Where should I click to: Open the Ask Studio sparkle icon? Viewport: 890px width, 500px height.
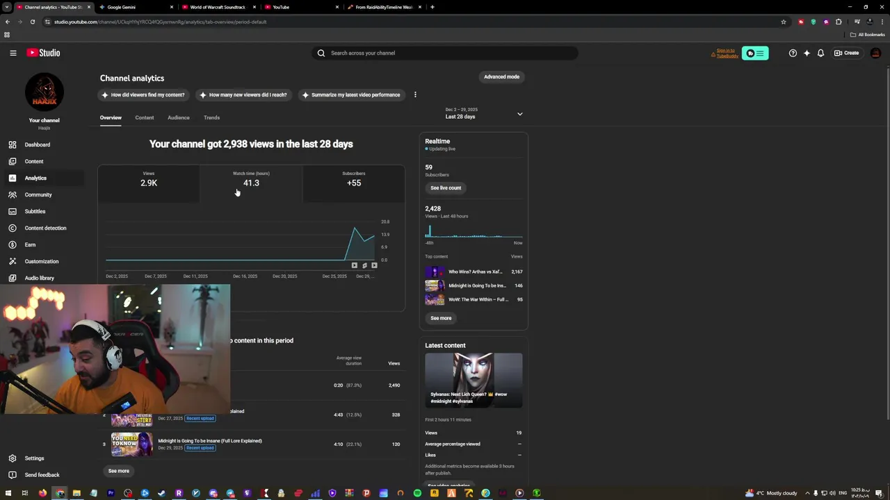pyautogui.click(x=807, y=53)
